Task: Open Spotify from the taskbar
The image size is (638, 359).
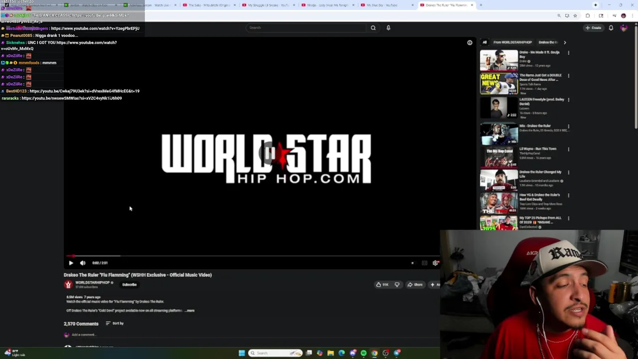Action: pos(363,353)
